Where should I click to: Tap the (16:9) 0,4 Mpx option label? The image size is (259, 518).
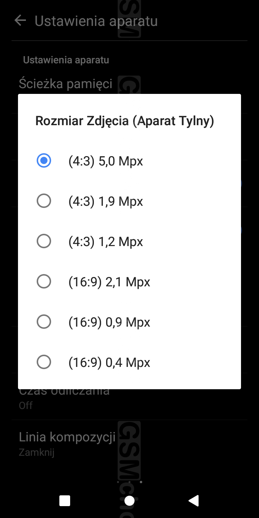[109, 363]
